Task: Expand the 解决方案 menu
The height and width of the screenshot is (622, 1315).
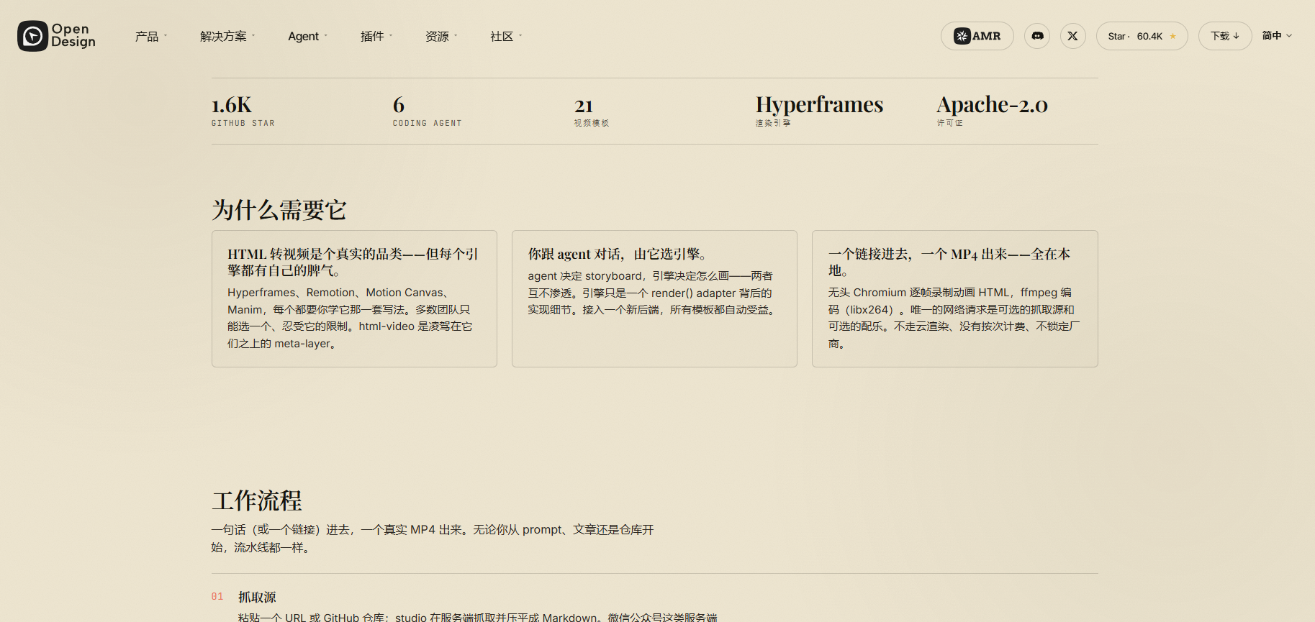Action: (x=227, y=36)
